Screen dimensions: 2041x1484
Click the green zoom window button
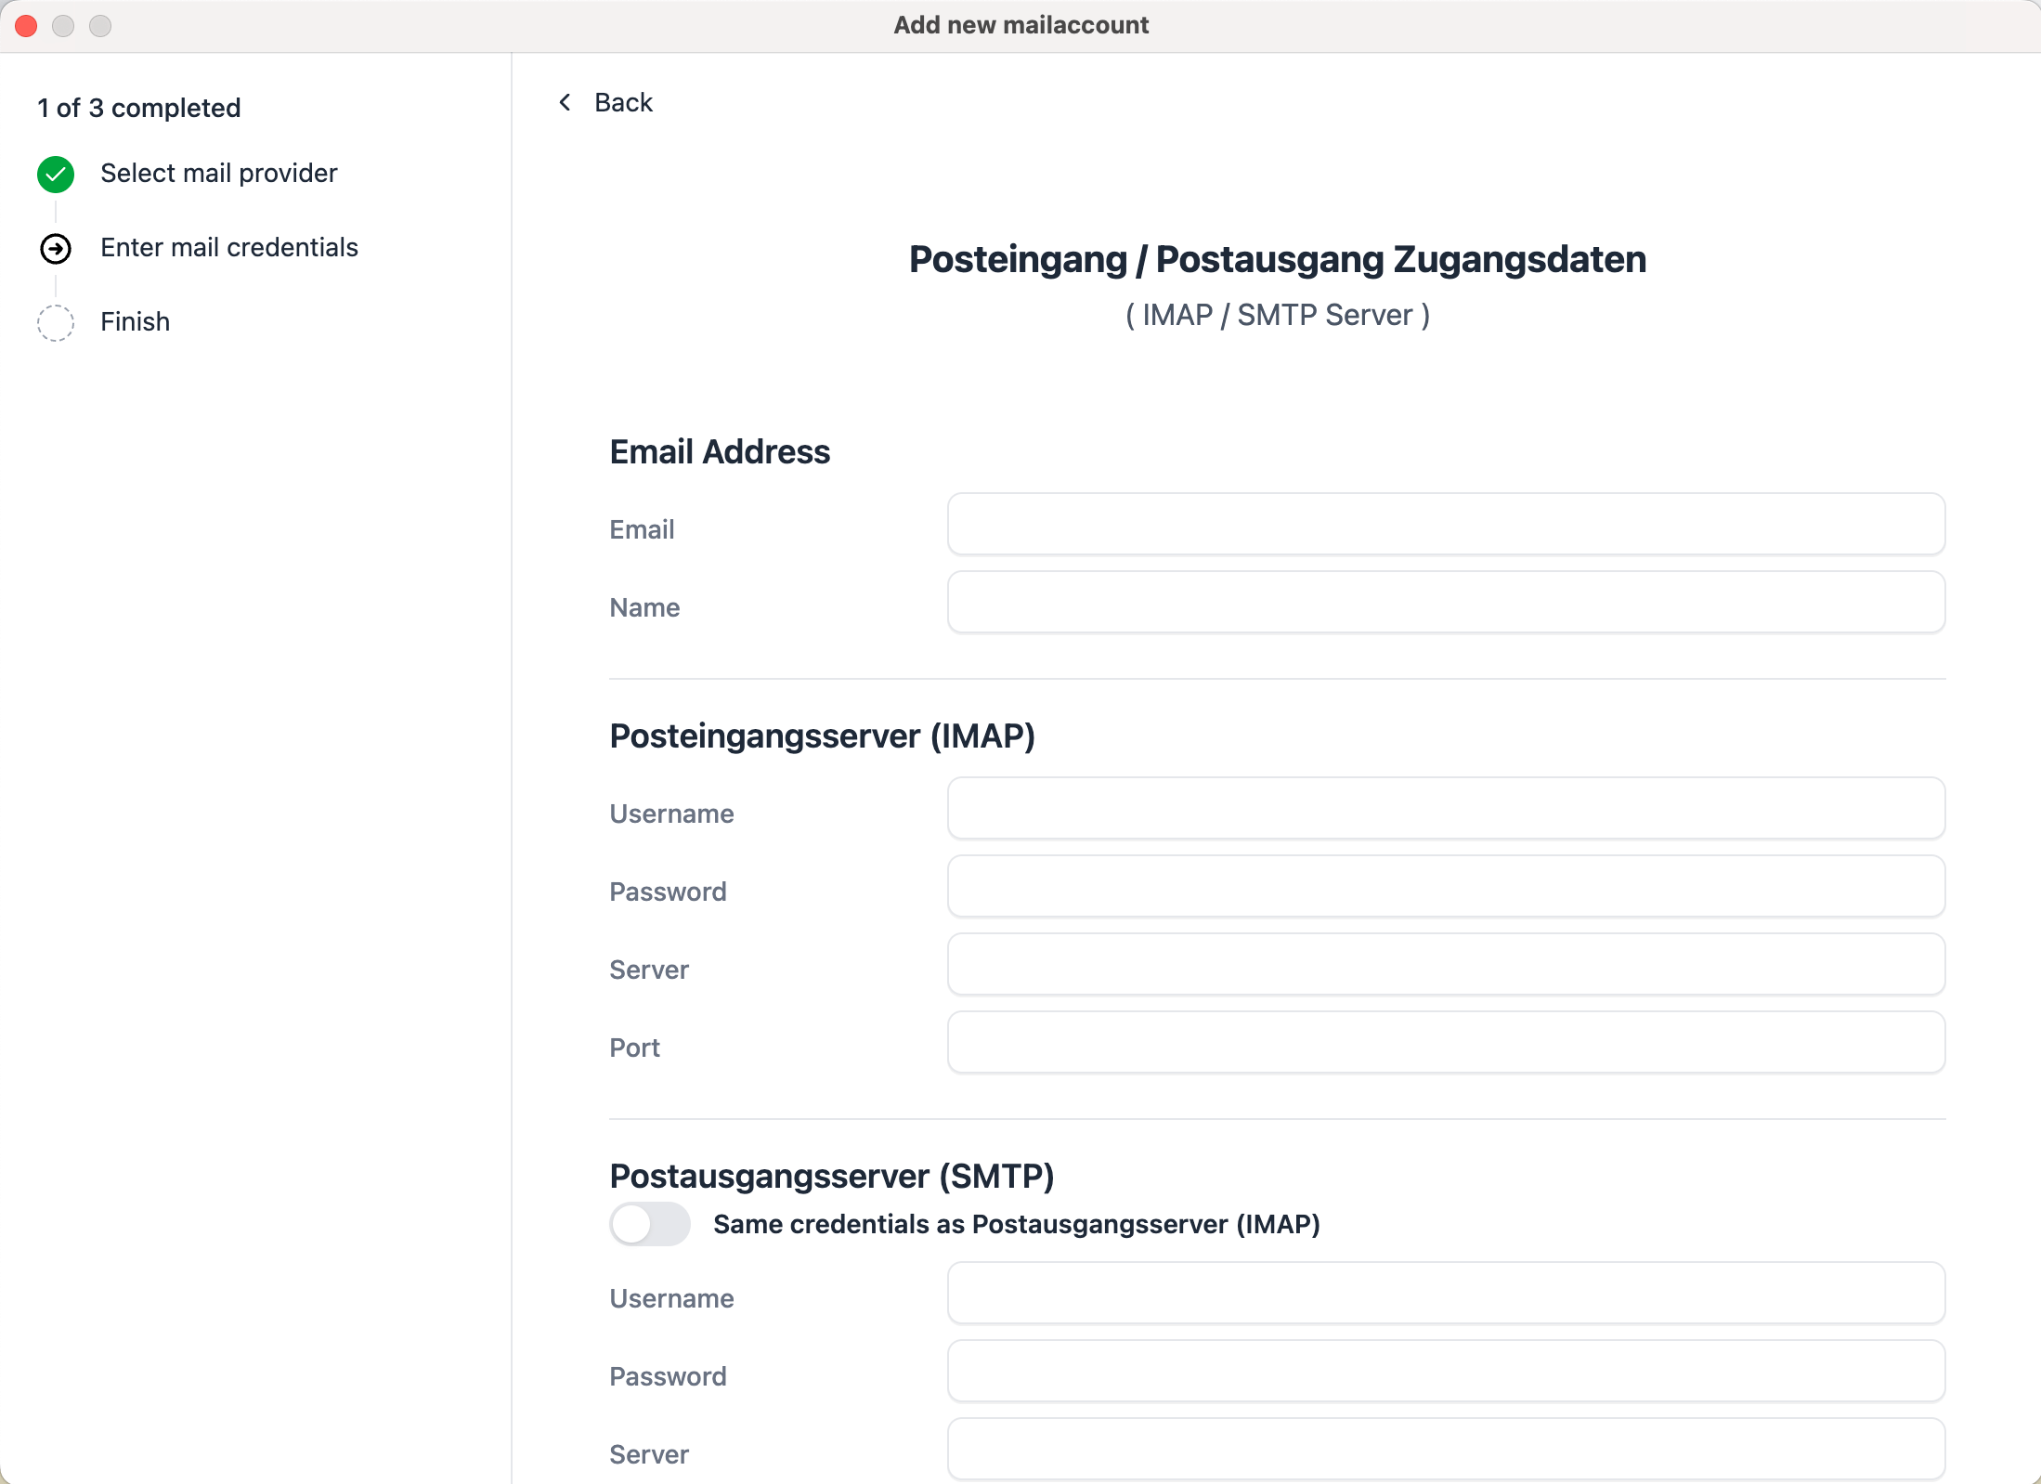[99, 26]
